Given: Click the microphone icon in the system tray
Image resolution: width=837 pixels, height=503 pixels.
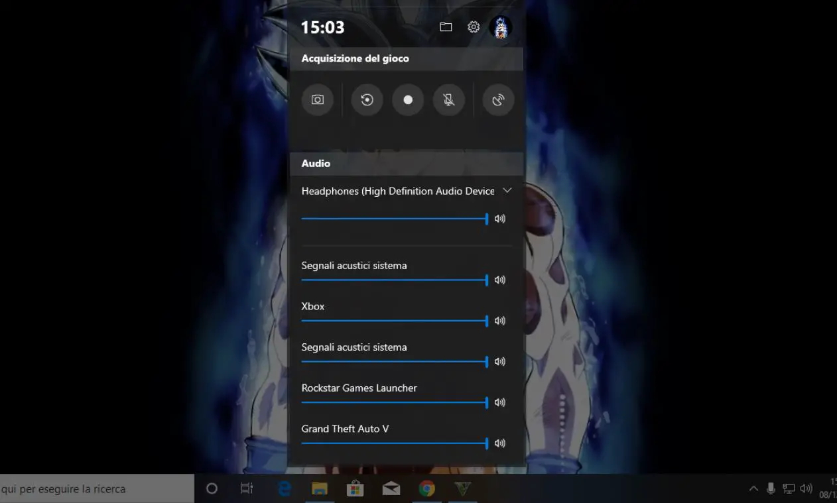Looking at the screenshot, I should pyautogui.click(x=771, y=489).
